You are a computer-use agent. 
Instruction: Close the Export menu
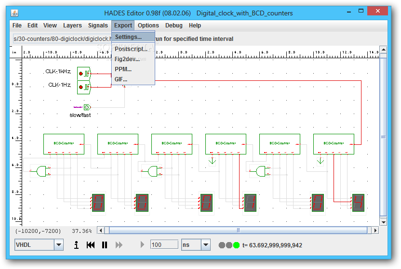point(123,26)
